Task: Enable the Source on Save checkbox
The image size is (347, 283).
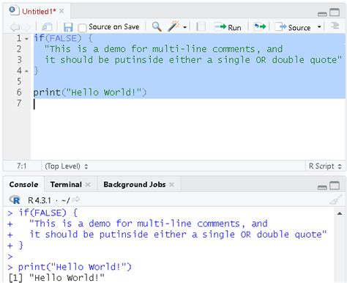Action: coord(82,28)
